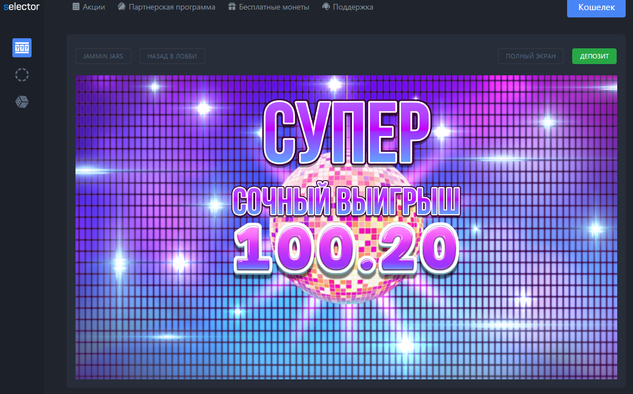Go back via НАЗАД В ЛОББИ
The width and height of the screenshot is (633, 394).
tap(172, 56)
